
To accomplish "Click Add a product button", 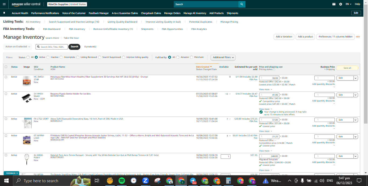I will pyautogui.click(x=305, y=37).
